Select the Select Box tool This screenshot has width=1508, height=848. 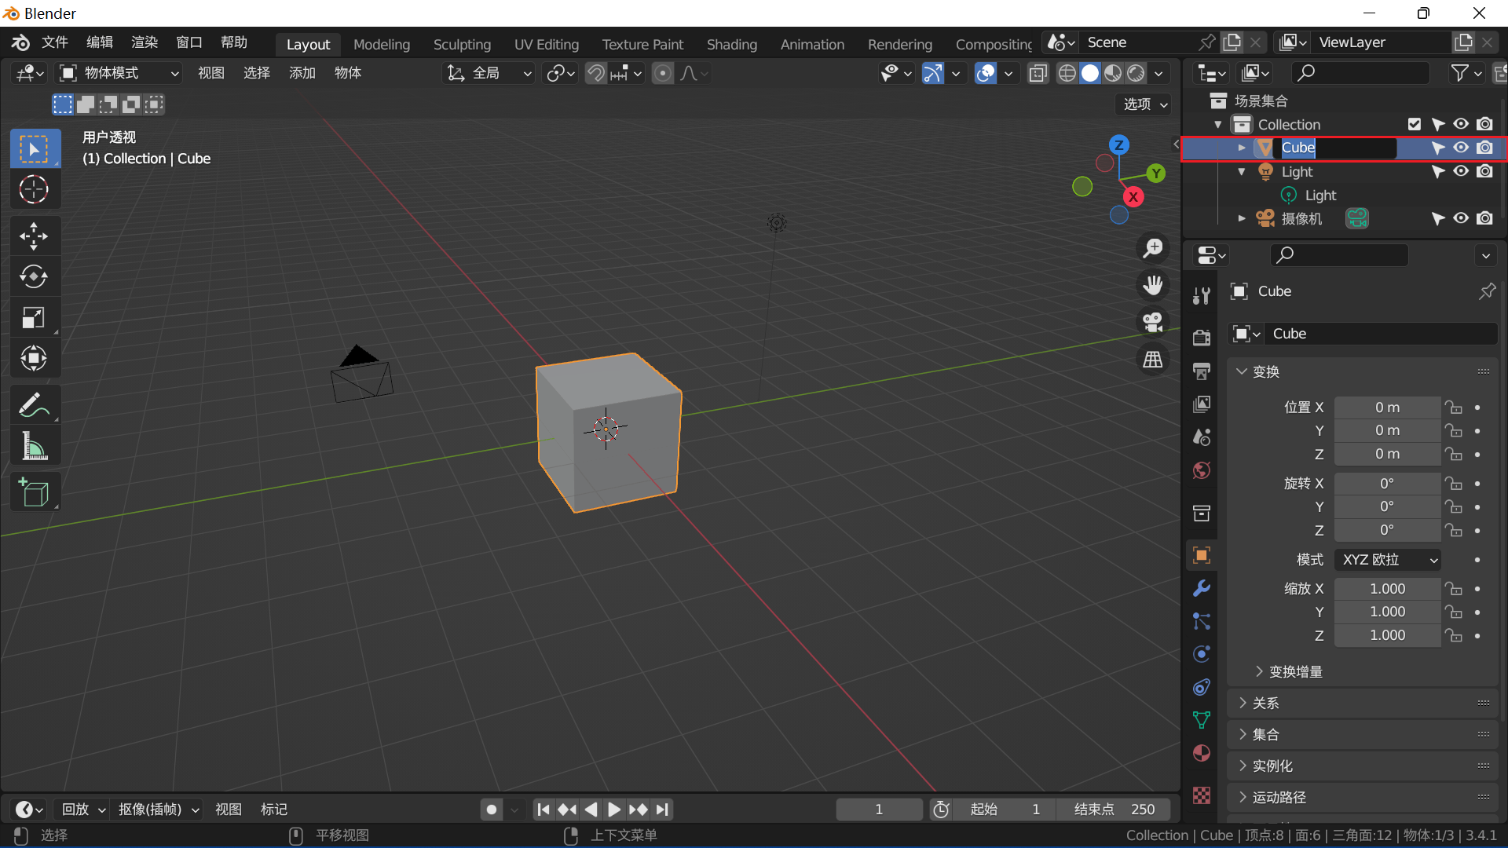point(35,148)
